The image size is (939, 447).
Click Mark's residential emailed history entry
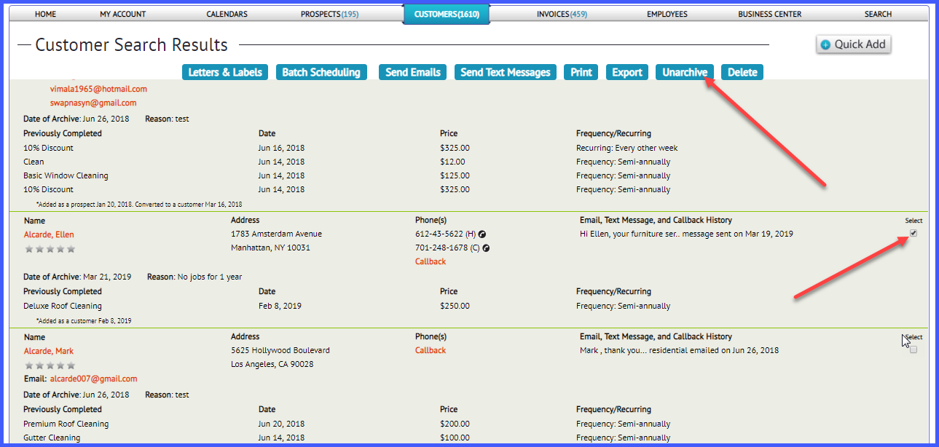[679, 350]
